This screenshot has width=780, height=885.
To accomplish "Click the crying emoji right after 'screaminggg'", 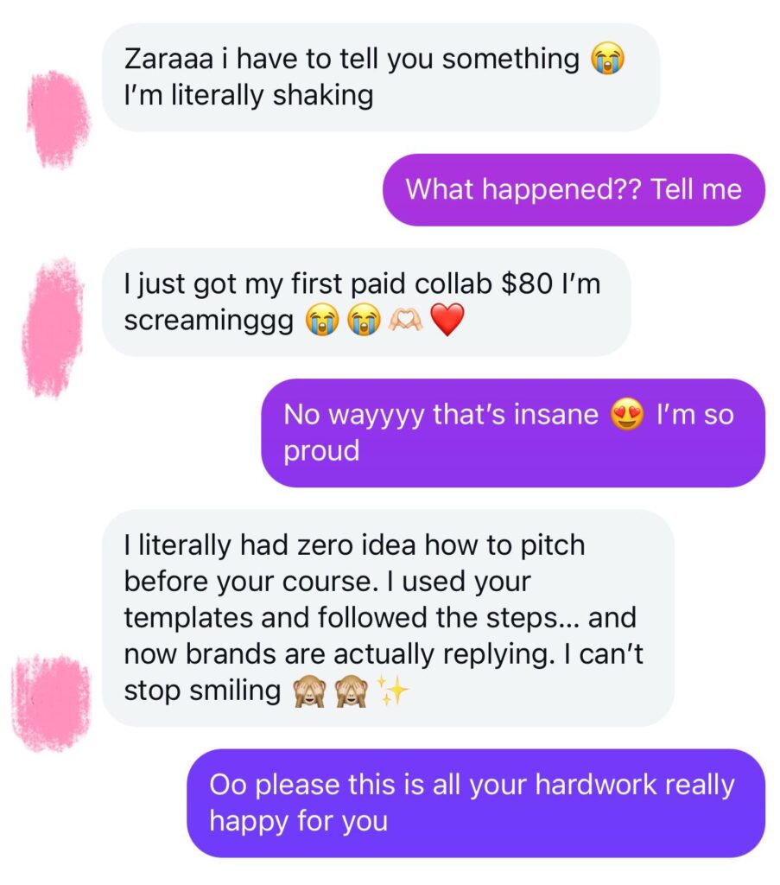I will coord(322,320).
